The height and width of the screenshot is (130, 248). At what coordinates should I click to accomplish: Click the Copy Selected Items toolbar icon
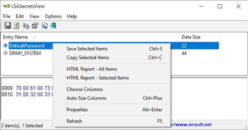click(26, 25)
